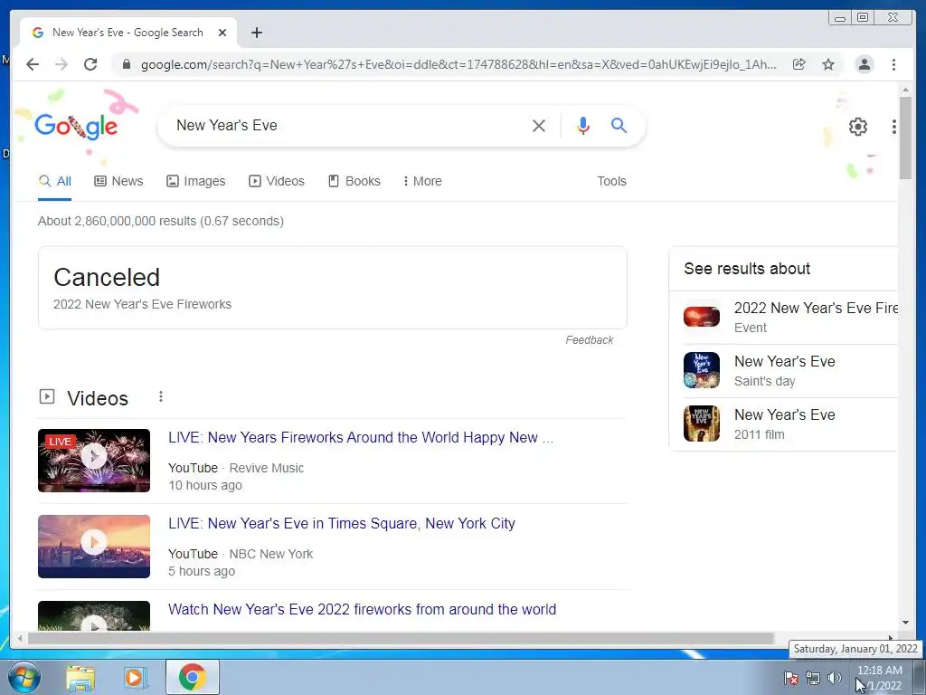The width and height of the screenshot is (926, 695).
Task: Open File Explorer from taskbar
Action: (x=80, y=678)
